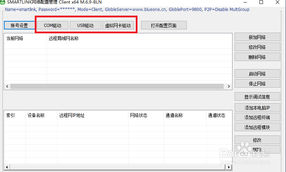Click the SMARTLINK app icon in title bar
This screenshot has height=172, width=286.
[2, 2]
